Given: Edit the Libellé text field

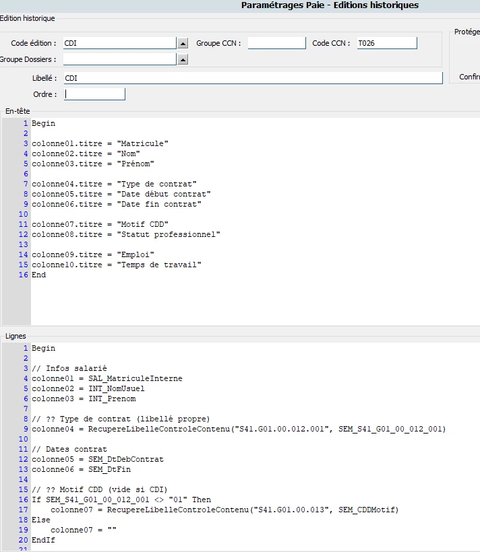Looking at the screenshot, I should (253, 78).
